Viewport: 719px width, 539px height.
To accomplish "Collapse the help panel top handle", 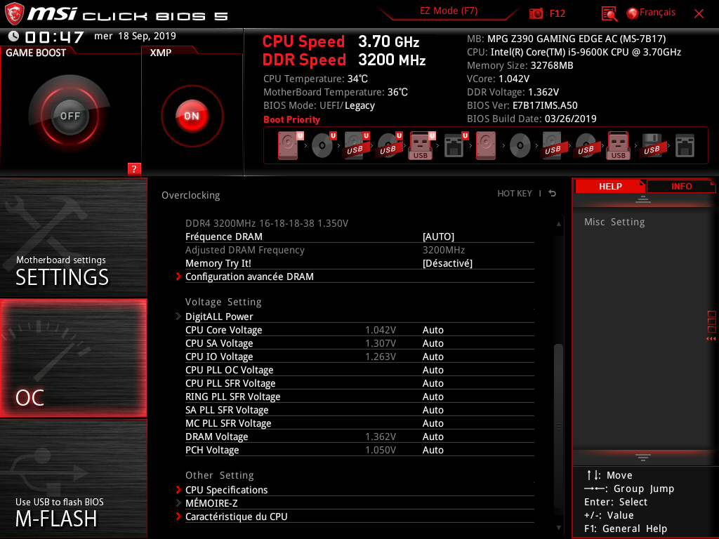I will click(643, 199).
